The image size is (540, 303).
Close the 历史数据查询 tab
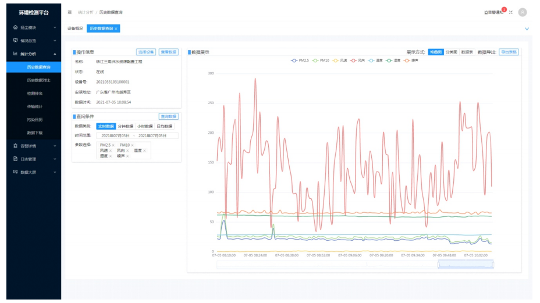[116, 28]
